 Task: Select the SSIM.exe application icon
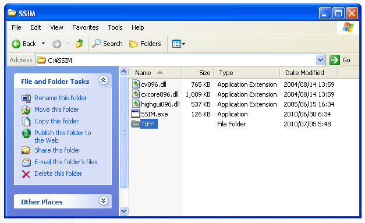(136, 114)
